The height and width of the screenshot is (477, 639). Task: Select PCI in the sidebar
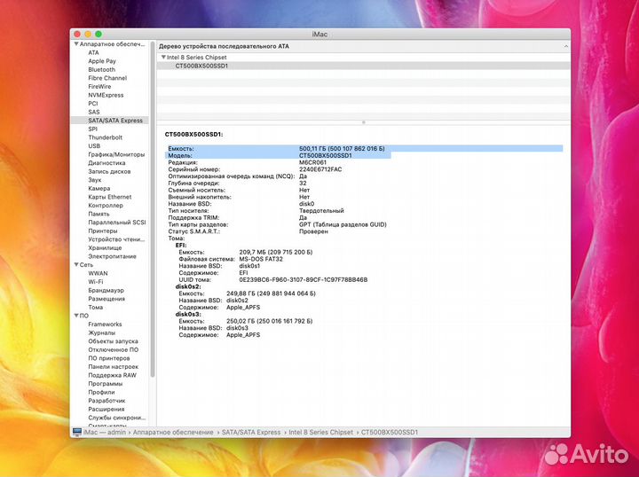[x=93, y=104]
